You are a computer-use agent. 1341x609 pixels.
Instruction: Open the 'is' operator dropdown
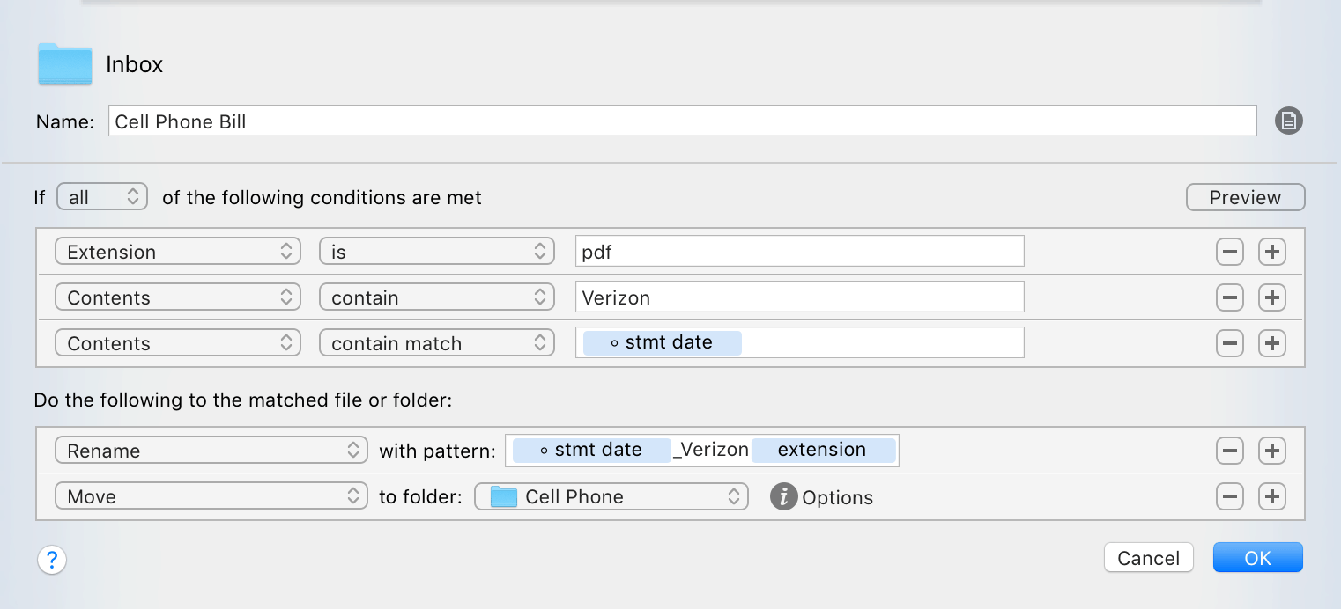coord(437,252)
